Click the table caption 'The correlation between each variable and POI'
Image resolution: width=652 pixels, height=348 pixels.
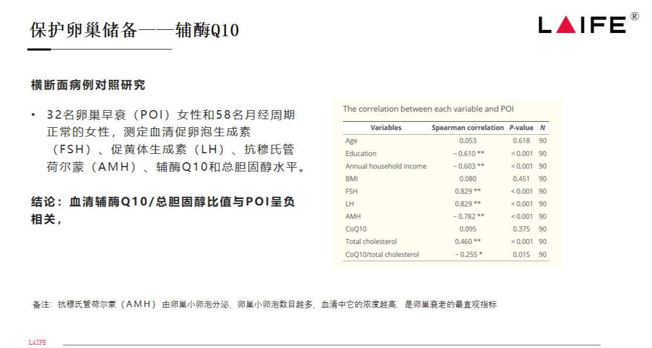(428, 109)
